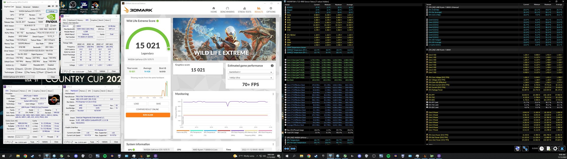The height and width of the screenshot is (159, 567).
Task: Toggle the Vulkan checkbox
Action: coord(16,72)
